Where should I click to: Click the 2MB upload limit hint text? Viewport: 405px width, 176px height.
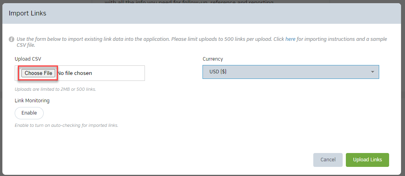55,89
